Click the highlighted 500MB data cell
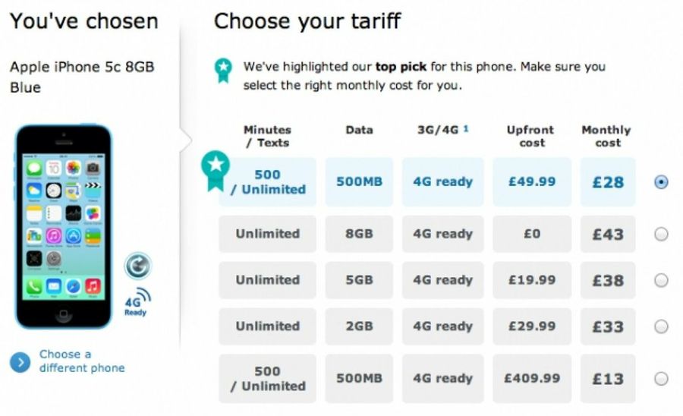 (359, 182)
